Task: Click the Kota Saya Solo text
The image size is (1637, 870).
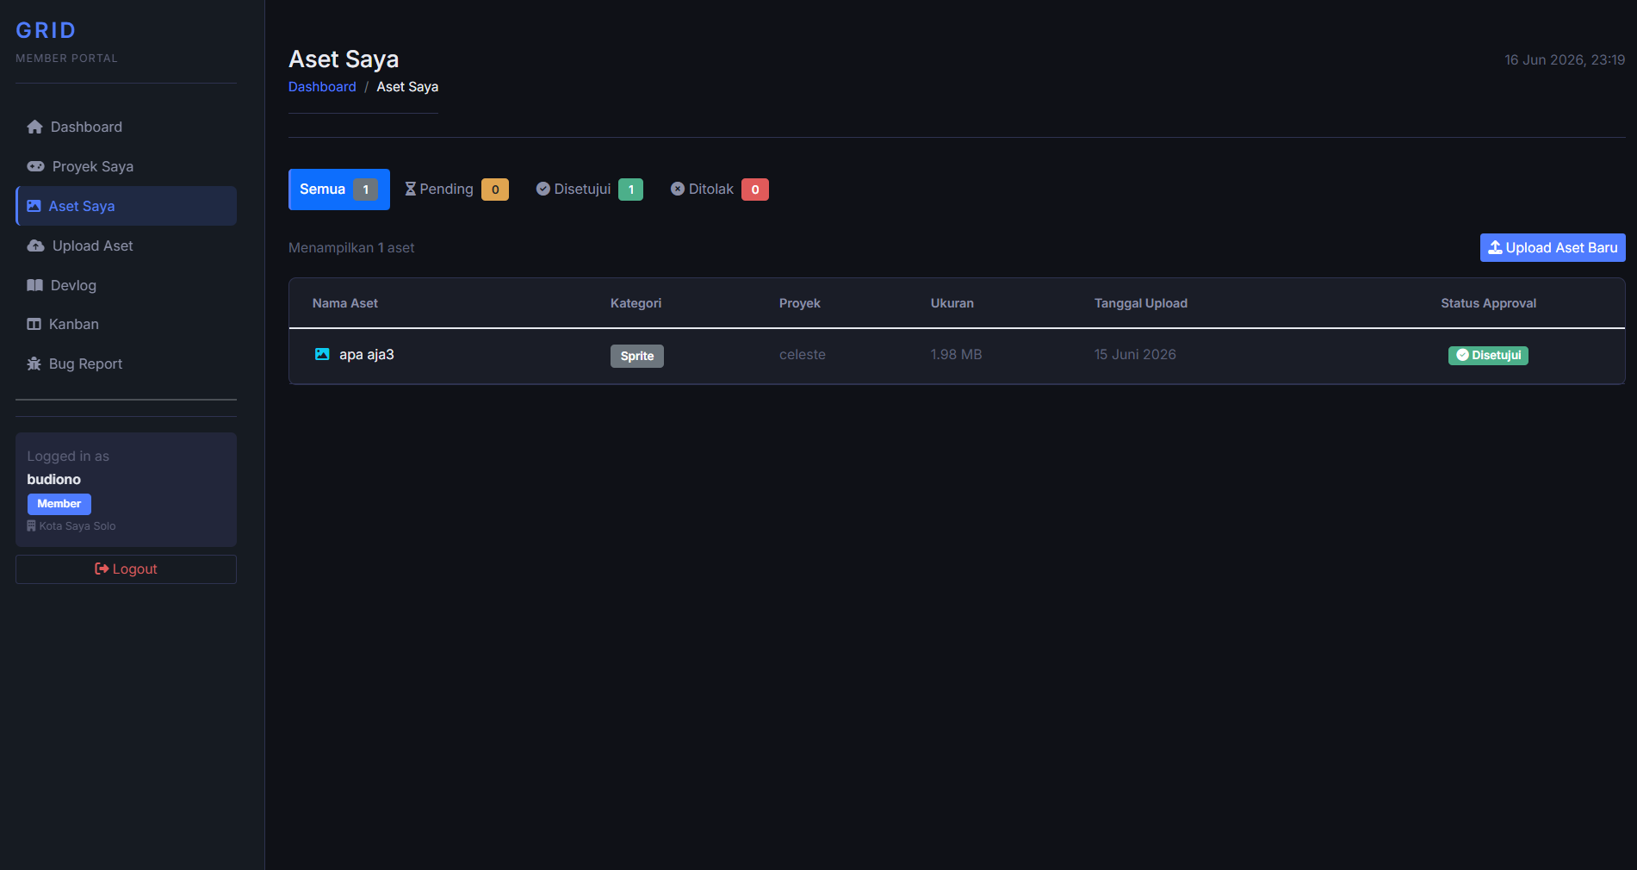Action: [78, 525]
